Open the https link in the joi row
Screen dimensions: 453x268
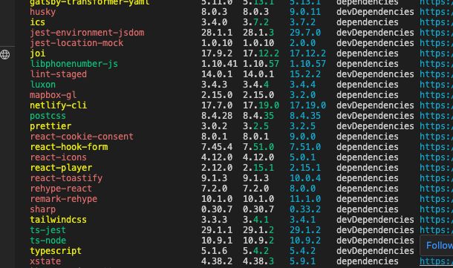coord(436,53)
